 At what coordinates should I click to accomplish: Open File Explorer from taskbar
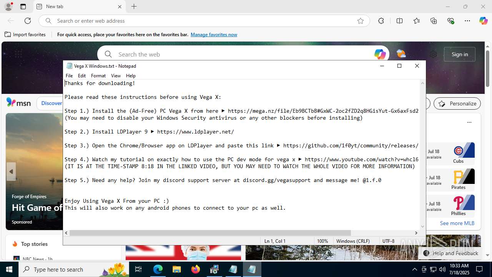[176, 269]
